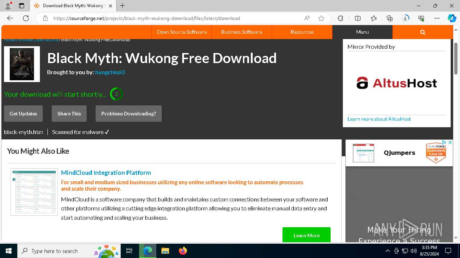The width and height of the screenshot is (460, 258).
Task: Open the dark Menu item
Action: (x=362, y=32)
